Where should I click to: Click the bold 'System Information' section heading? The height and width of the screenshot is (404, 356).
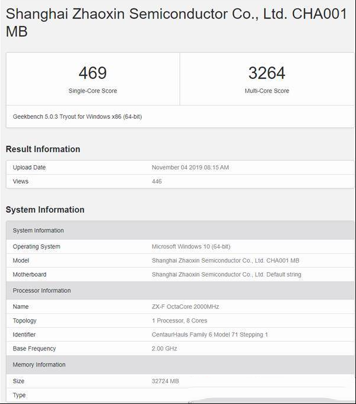pyautogui.click(x=45, y=210)
